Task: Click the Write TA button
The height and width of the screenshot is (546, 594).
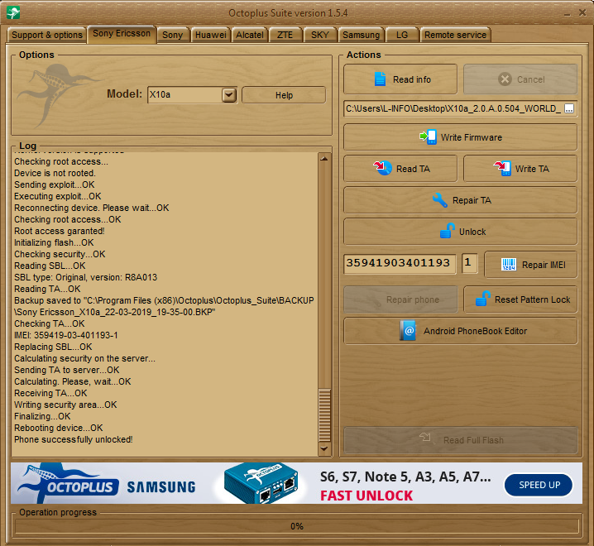Action: [520, 169]
